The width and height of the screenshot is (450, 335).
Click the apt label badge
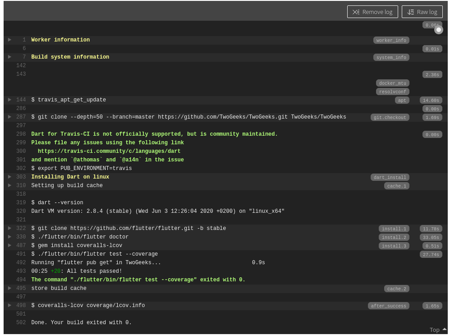pyautogui.click(x=402, y=100)
